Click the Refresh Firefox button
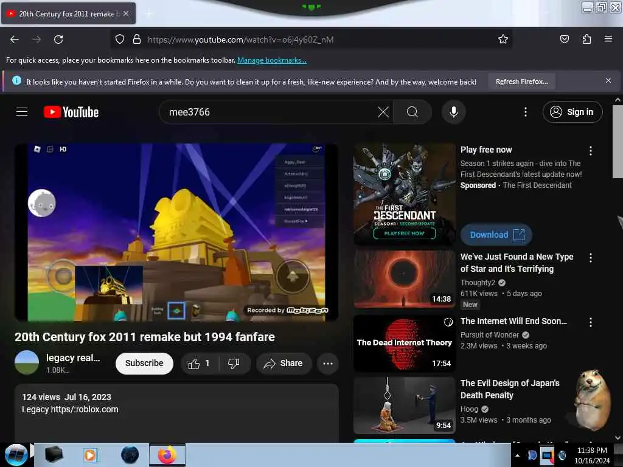This screenshot has width=623, height=467. click(521, 81)
